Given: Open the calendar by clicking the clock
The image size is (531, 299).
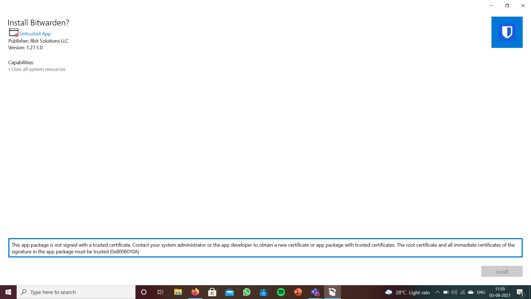Looking at the screenshot, I should coord(499,292).
